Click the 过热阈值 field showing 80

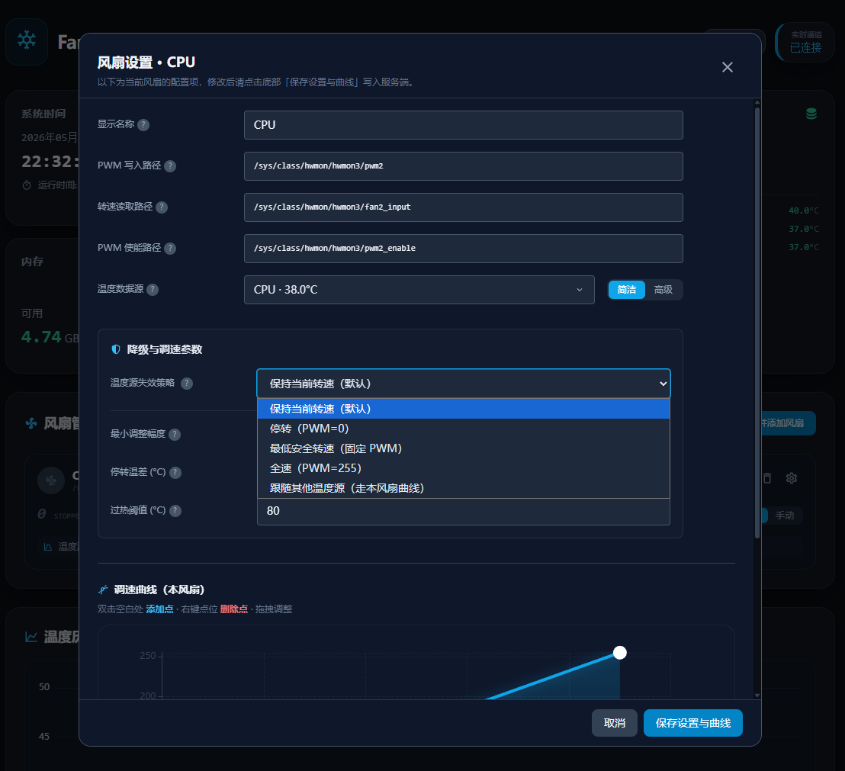pos(464,511)
